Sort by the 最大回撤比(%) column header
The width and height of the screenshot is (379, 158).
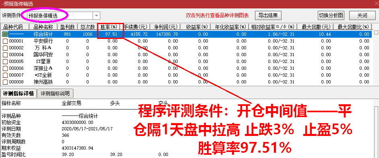(x=353, y=27)
